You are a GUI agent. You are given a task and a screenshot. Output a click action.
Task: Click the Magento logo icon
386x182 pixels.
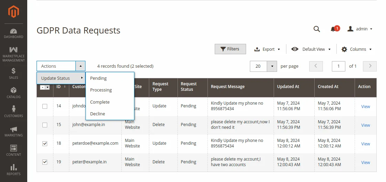coord(13,12)
